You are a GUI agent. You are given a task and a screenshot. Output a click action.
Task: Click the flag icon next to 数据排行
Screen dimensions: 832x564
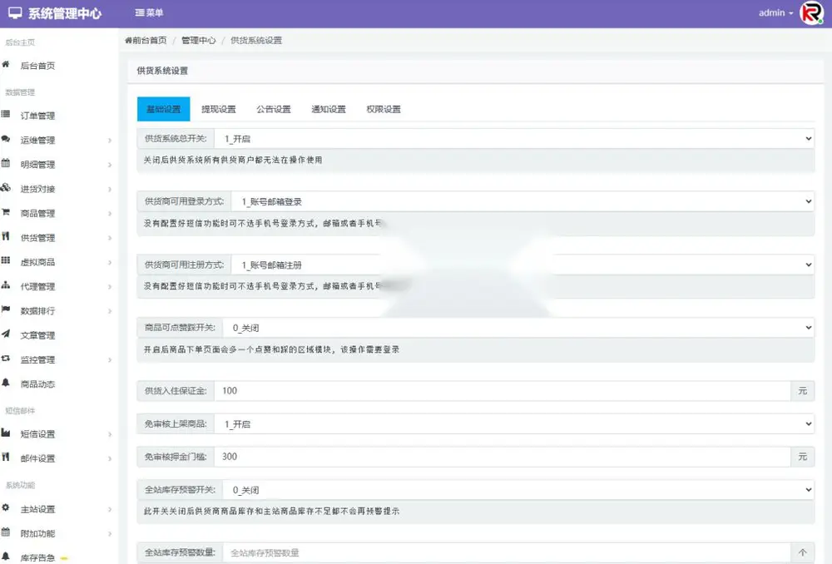(x=6, y=309)
